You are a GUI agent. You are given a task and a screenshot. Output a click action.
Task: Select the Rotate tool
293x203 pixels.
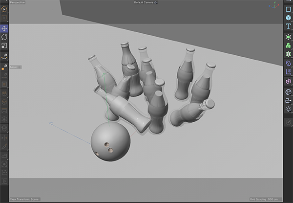4,37
